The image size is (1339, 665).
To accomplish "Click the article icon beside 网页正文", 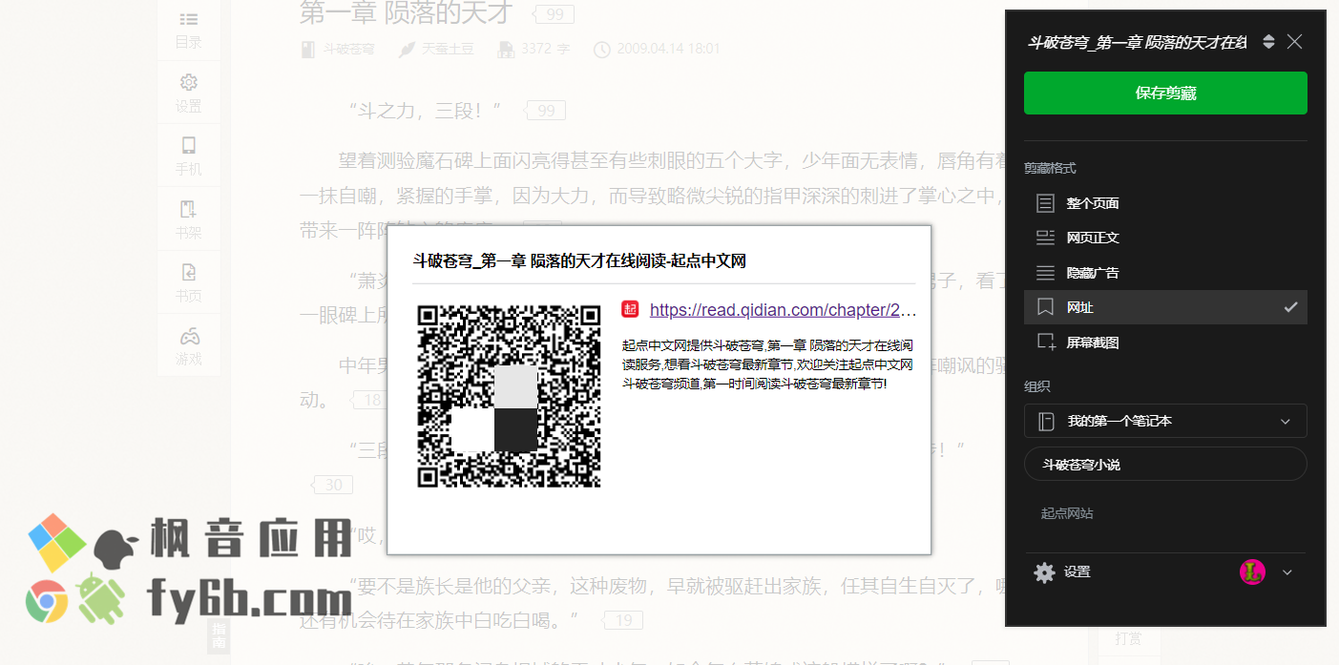I will coord(1045,238).
